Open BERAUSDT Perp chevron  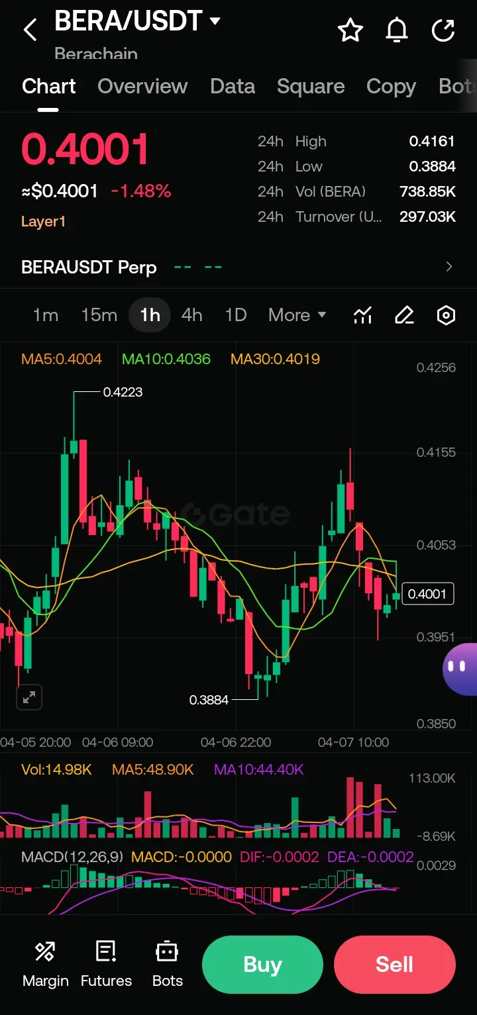pyautogui.click(x=449, y=267)
